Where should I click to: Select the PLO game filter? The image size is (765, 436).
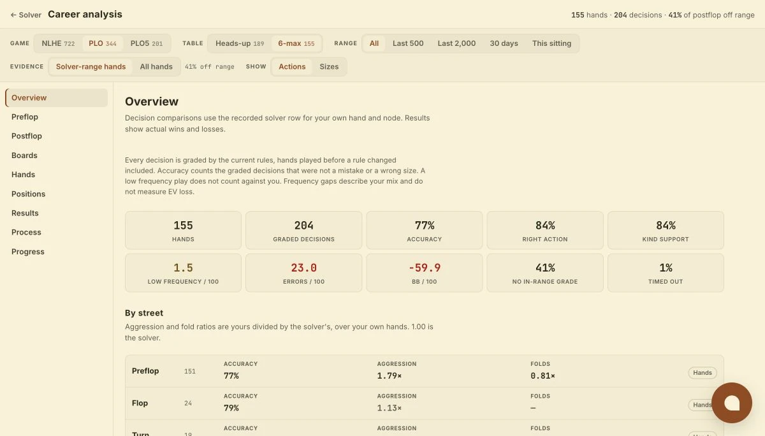(x=103, y=43)
